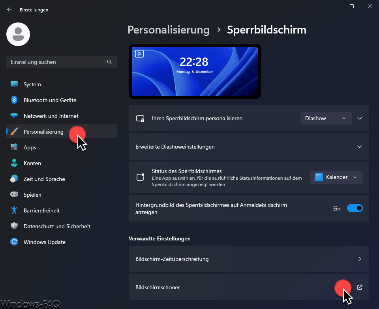Open Bildschirm-Zeitüberschreitung row
Viewport: 379px width, 309px height.
249,259
